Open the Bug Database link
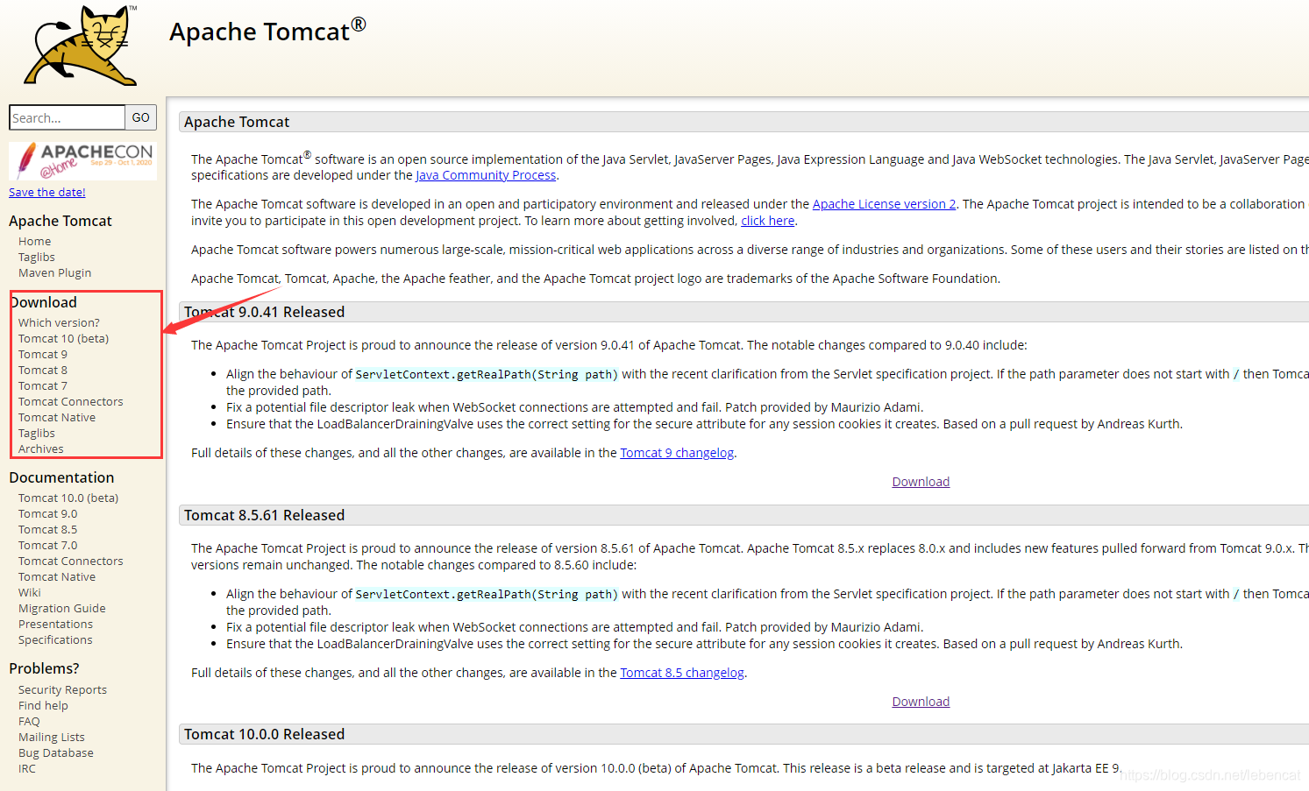The width and height of the screenshot is (1309, 791). coord(56,752)
